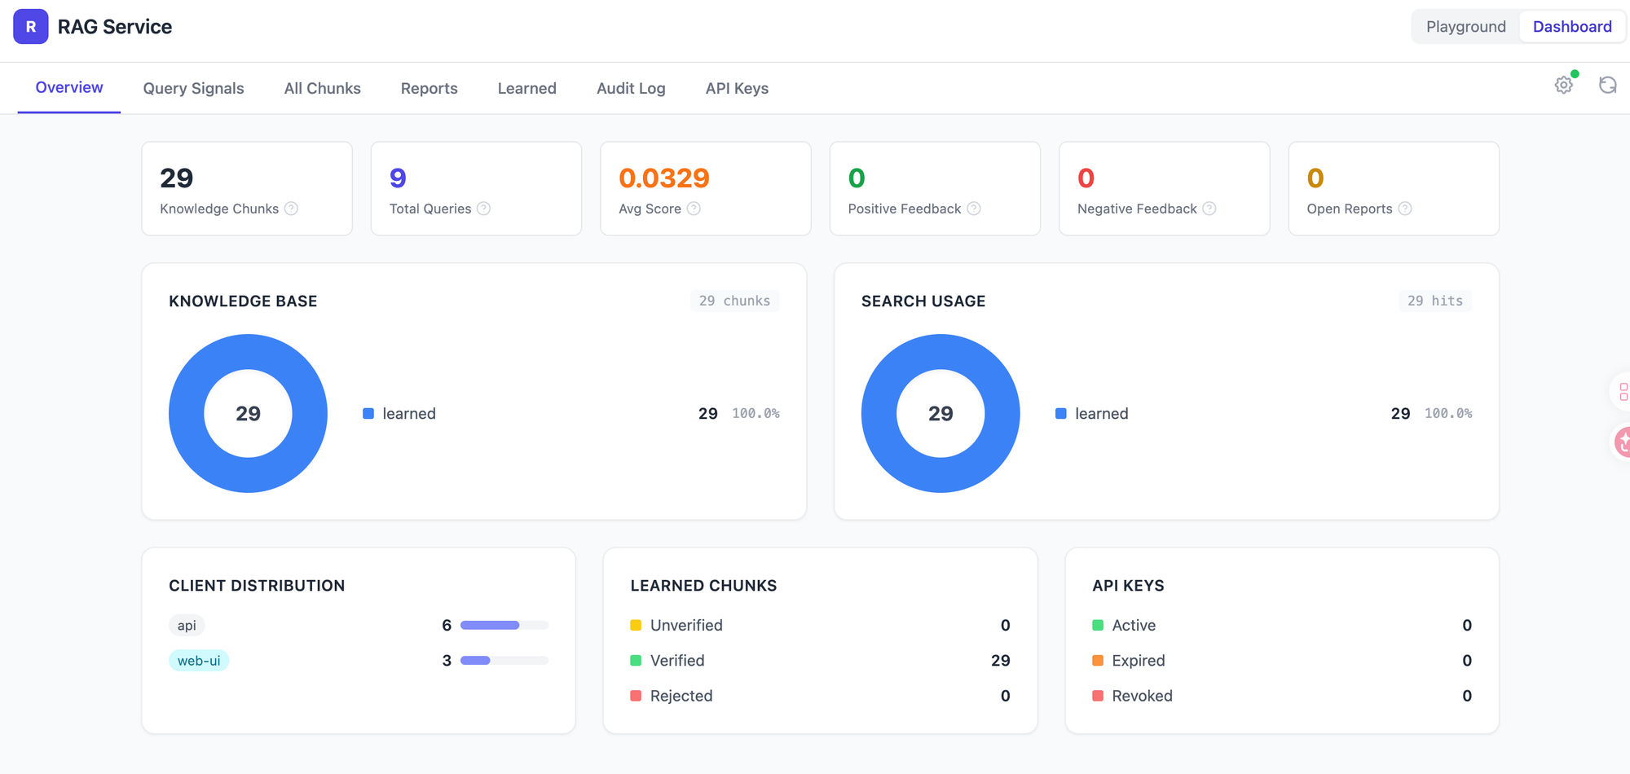Click the question icon next to Avg Score
Image resolution: width=1630 pixels, height=774 pixels.
point(694,209)
